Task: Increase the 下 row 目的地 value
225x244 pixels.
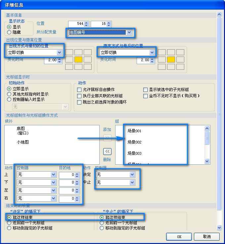Action: click(77, 182)
